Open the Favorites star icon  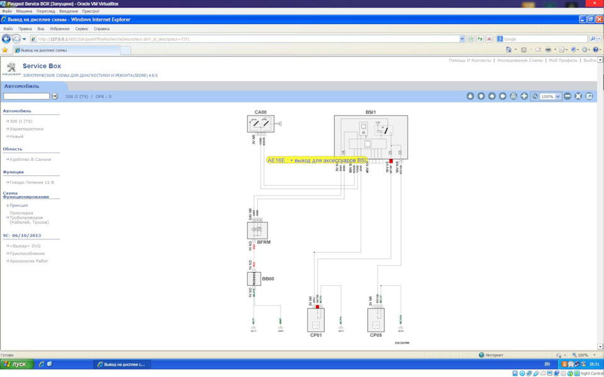coord(4,50)
